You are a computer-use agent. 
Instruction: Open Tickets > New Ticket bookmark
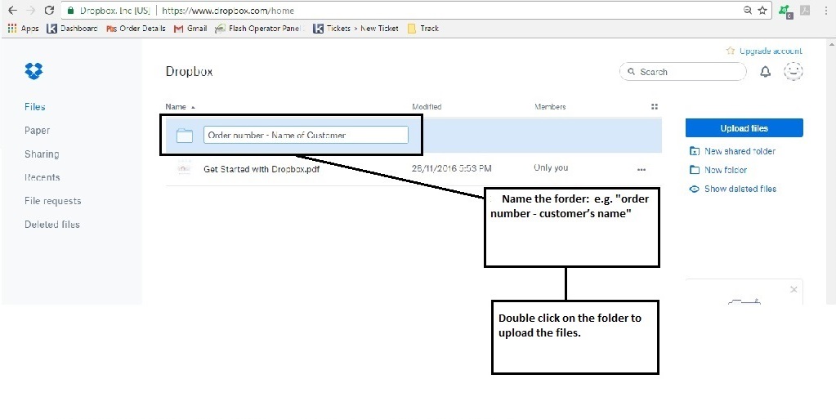[x=355, y=29]
